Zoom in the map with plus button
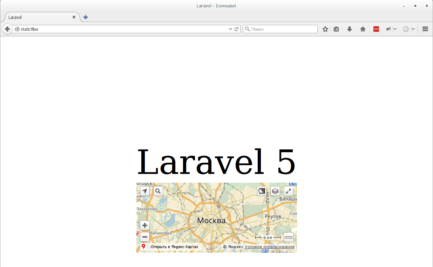Viewport: 433px width, 267px height. (x=145, y=225)
